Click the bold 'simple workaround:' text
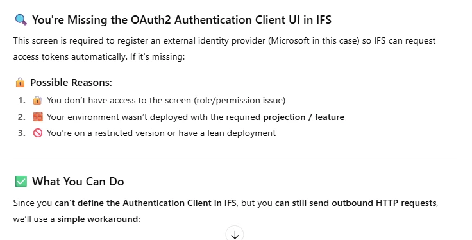 click(x=99, y=219)
